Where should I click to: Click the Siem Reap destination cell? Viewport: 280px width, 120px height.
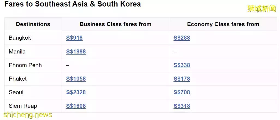pos(23,106)
